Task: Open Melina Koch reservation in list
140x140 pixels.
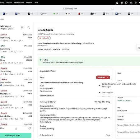Action: pos(16,94)
